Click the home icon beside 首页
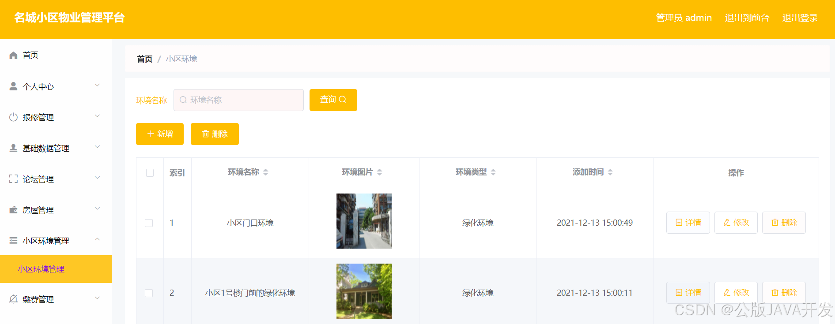Screen dimensions: 835x324 (x=13, y=55)
